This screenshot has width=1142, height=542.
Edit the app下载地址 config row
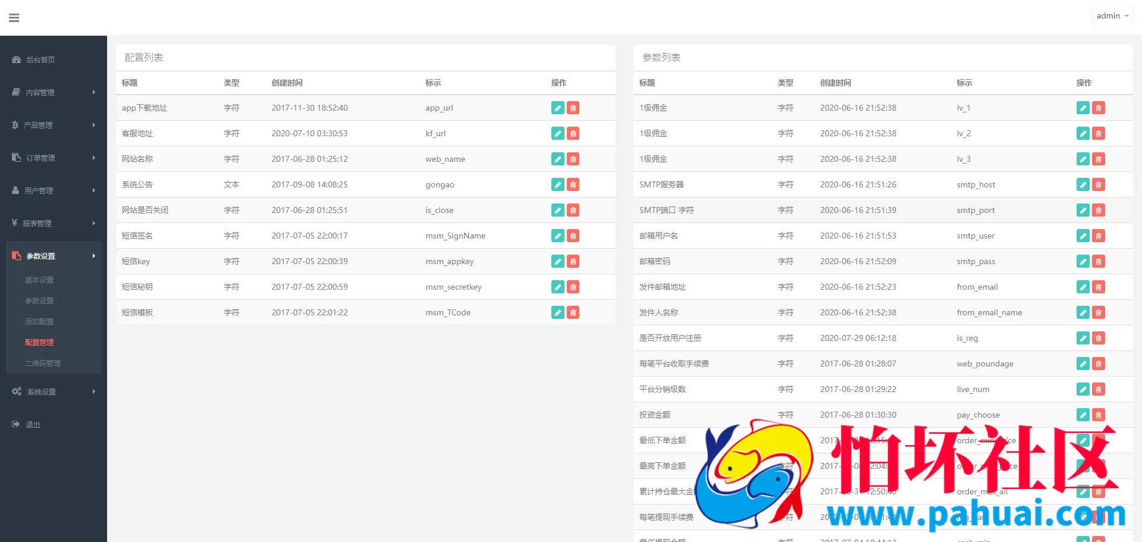[557, 108]
